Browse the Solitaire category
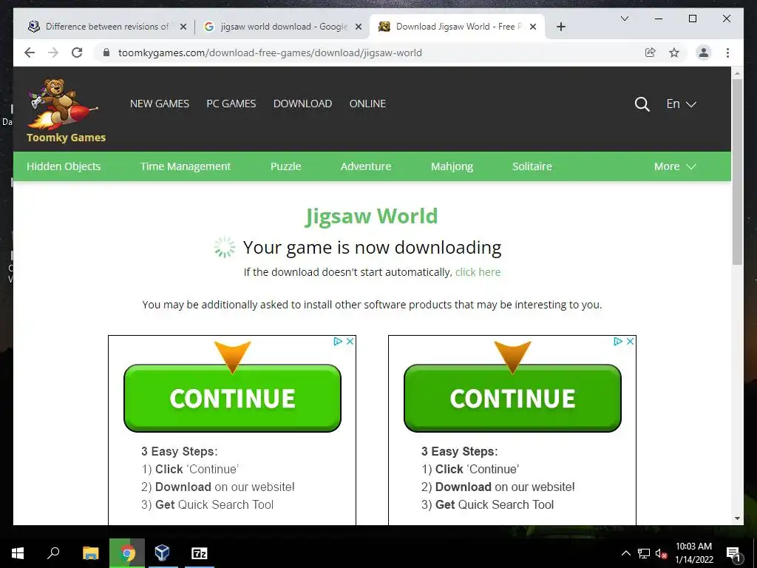The height and width of the screenshot is (568, 757). pos(532,166)
